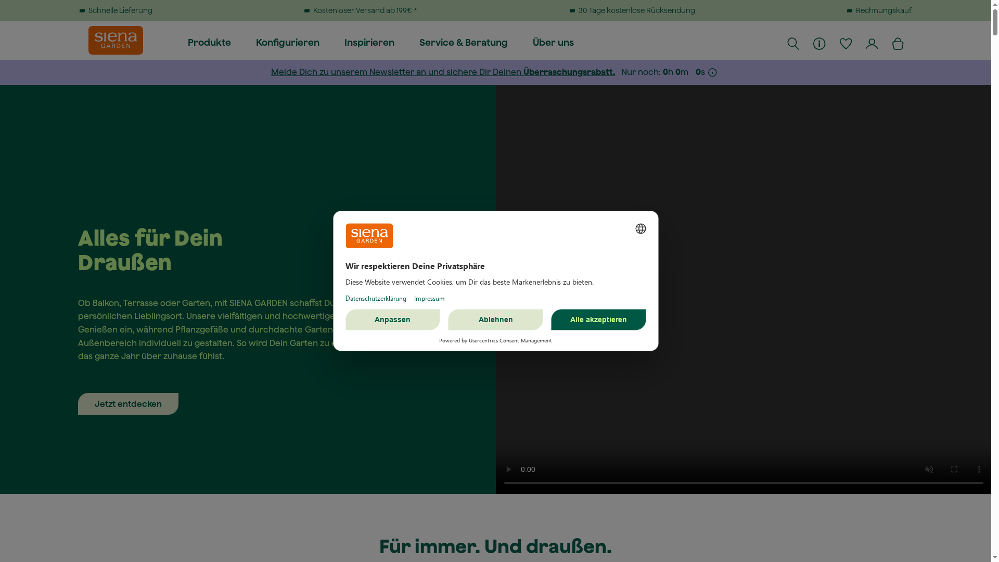Screen dimensions: 999x562
Task: Open the account profile icon
Action: pyautogui.click(x=872, y=44)
